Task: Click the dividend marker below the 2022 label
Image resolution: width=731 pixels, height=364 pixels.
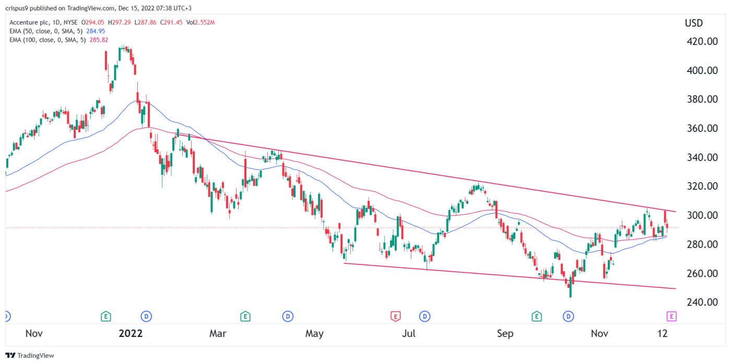Action: point(146,316)
